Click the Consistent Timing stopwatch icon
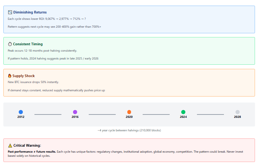258x165 pixels. 10,44
